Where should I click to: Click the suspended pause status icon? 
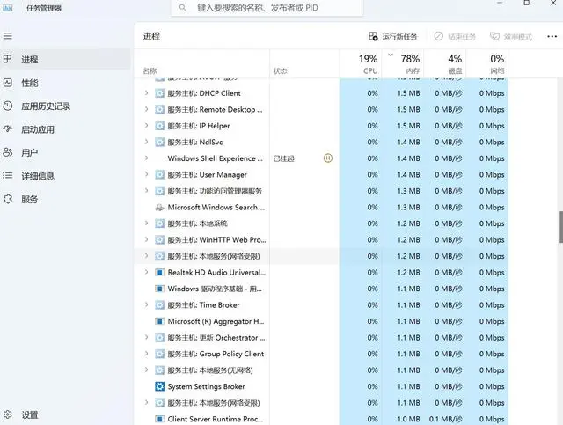coord(328,158)
